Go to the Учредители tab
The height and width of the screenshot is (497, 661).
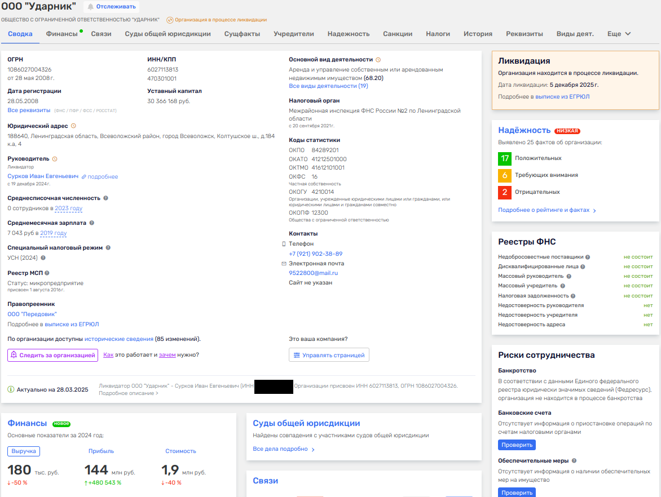pyautogui.click(x=294, y=34)
